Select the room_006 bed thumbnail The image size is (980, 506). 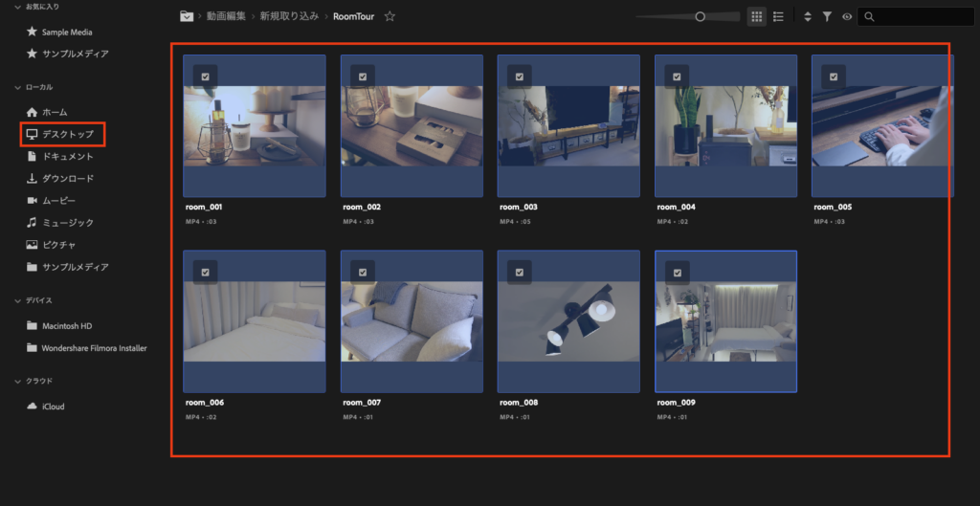tap(255, 321)
